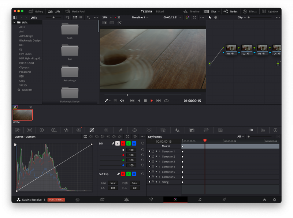Open the Fairlight page music note icon
The image size is (293, 218).
pos(200,200)
